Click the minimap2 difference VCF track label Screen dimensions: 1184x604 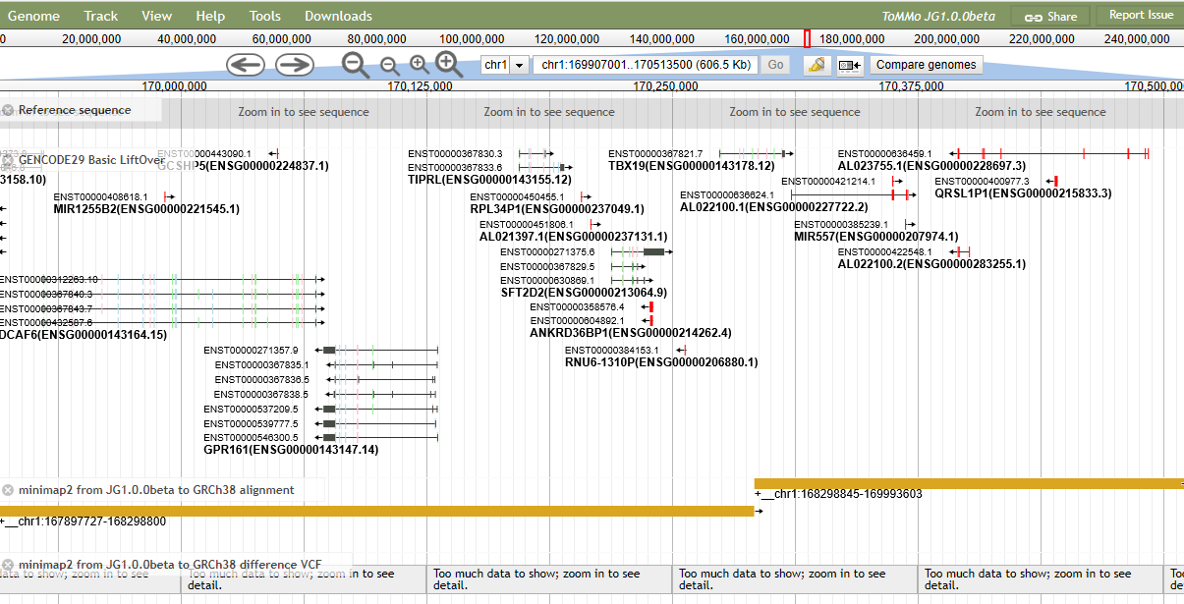tap(170, 565)
